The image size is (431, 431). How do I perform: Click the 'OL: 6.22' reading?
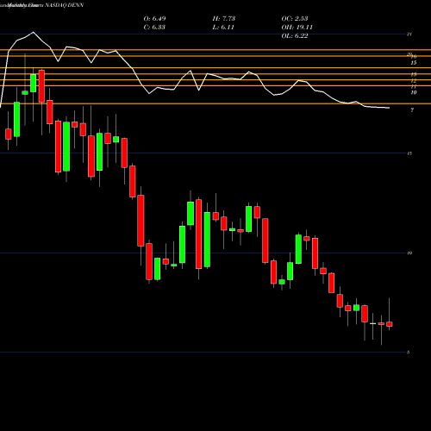click(295, 36)
